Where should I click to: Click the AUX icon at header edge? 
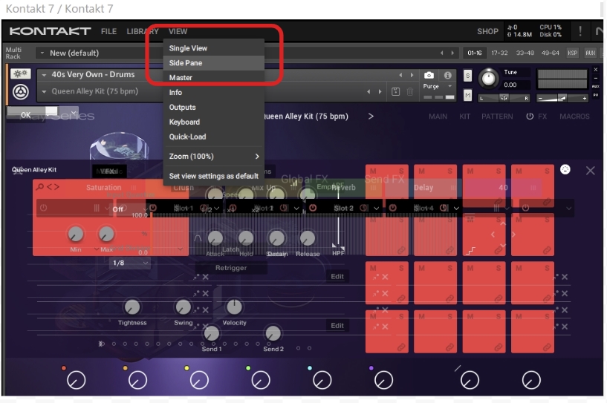pyautogui.click(x=596, y=86)
